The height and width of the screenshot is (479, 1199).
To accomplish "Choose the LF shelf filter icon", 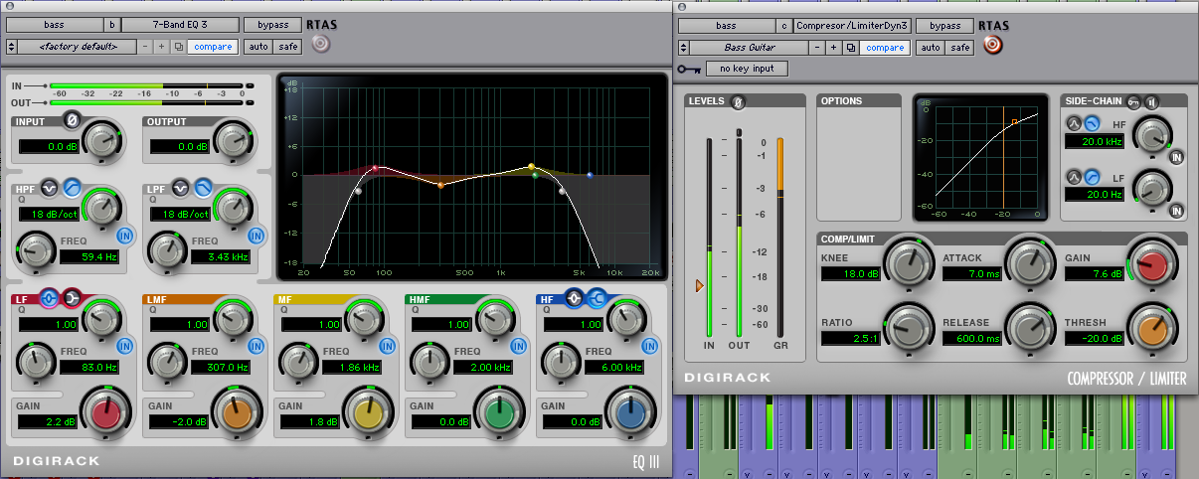I will [x=72, y=296].
